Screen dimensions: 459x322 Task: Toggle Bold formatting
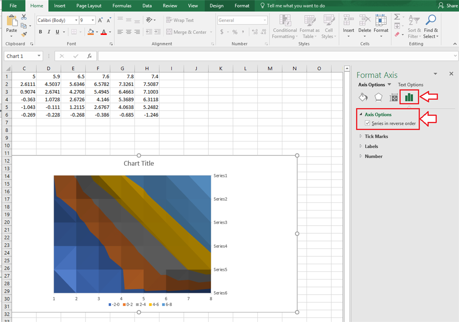tap(40, 32)
